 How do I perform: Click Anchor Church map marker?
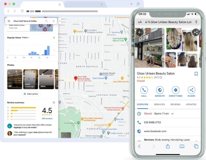pyautogui.click(x=101, y=74)
